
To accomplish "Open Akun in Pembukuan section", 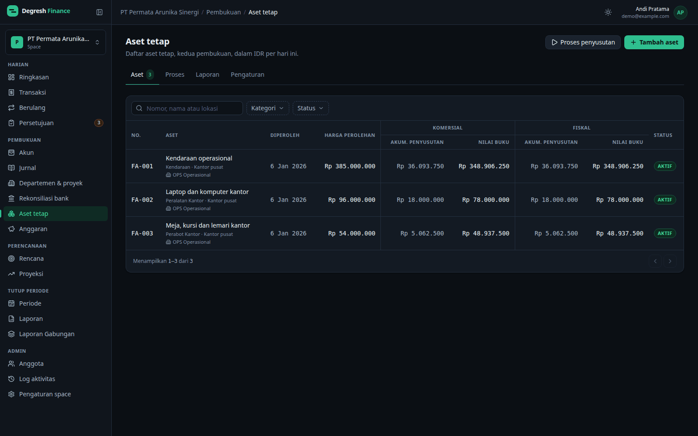I will point(55,153).
